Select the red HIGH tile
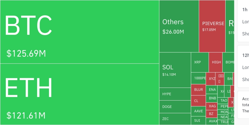This screenshot has width=249, height=125. coord(216,62)
